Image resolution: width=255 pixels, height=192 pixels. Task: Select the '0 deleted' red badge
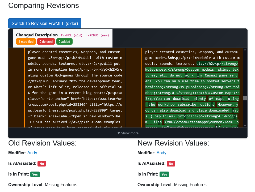point(46,42)
